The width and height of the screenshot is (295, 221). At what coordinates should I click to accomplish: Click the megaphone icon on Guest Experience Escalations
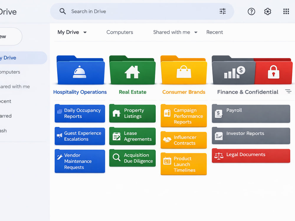(60, 135)
